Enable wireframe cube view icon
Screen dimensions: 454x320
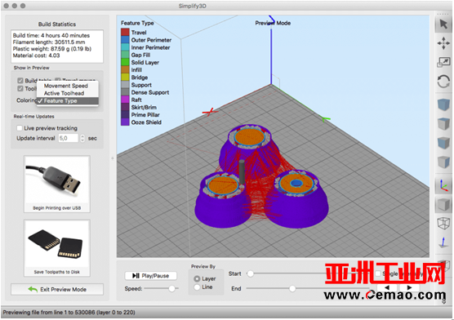tap(443, 224)
